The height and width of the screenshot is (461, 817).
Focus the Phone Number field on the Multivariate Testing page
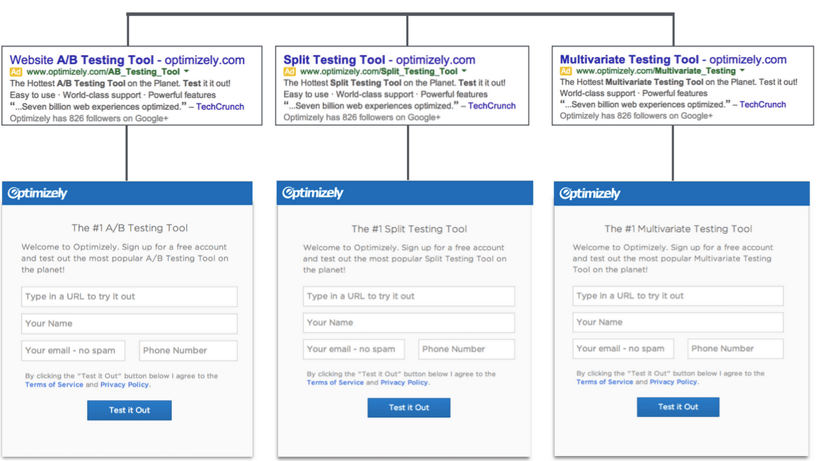pos(735,348)
